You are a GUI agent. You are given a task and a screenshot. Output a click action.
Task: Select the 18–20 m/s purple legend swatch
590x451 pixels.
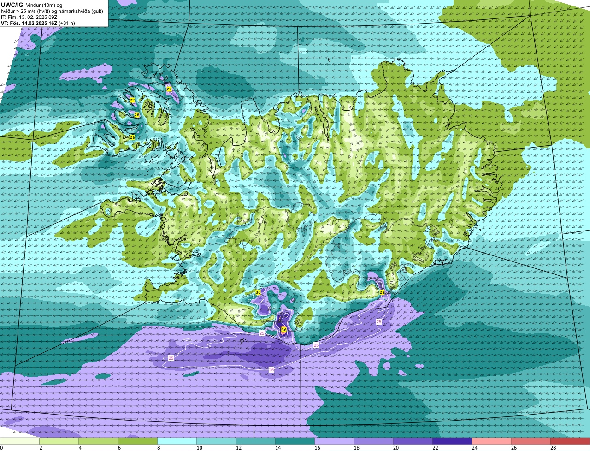374,441
